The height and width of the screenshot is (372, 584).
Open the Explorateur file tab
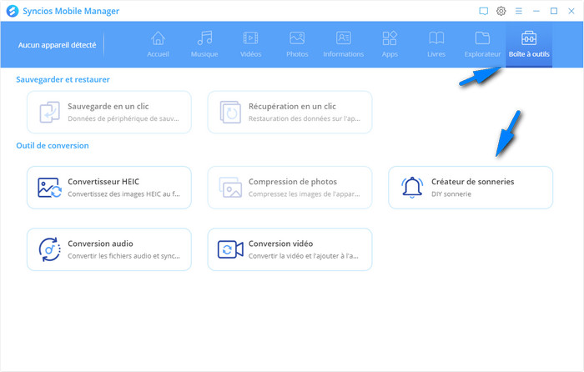(x=482, y=44)
